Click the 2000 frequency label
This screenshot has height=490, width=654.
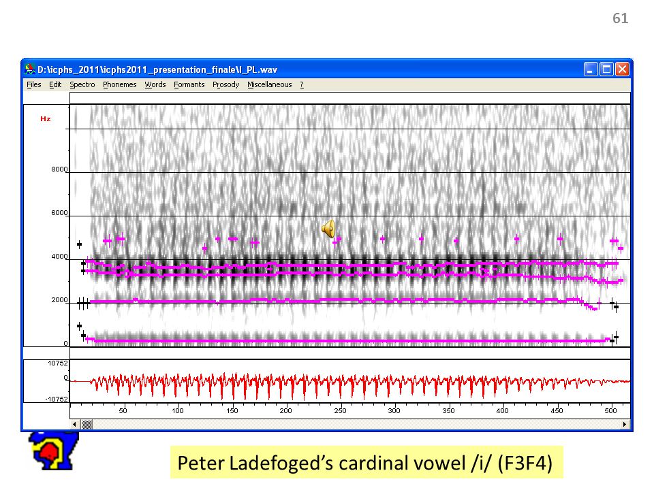[59, 300]
